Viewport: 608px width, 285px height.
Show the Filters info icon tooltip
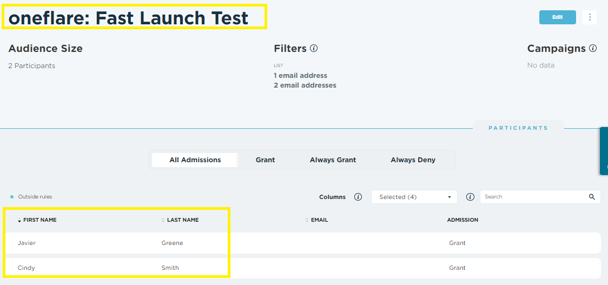314,49
